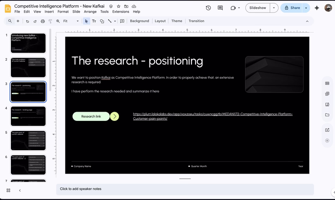Click the Layout button
Screen dimensions: 335x200
click(160, 21)
